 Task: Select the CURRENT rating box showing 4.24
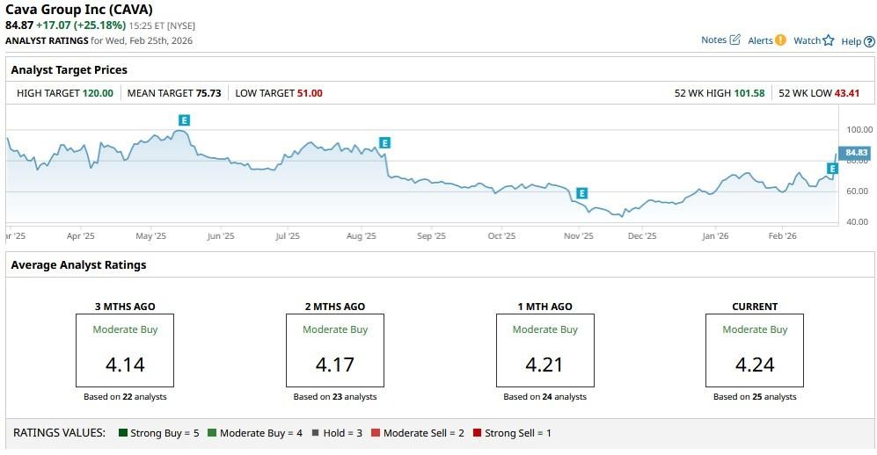tap(755, 350)
